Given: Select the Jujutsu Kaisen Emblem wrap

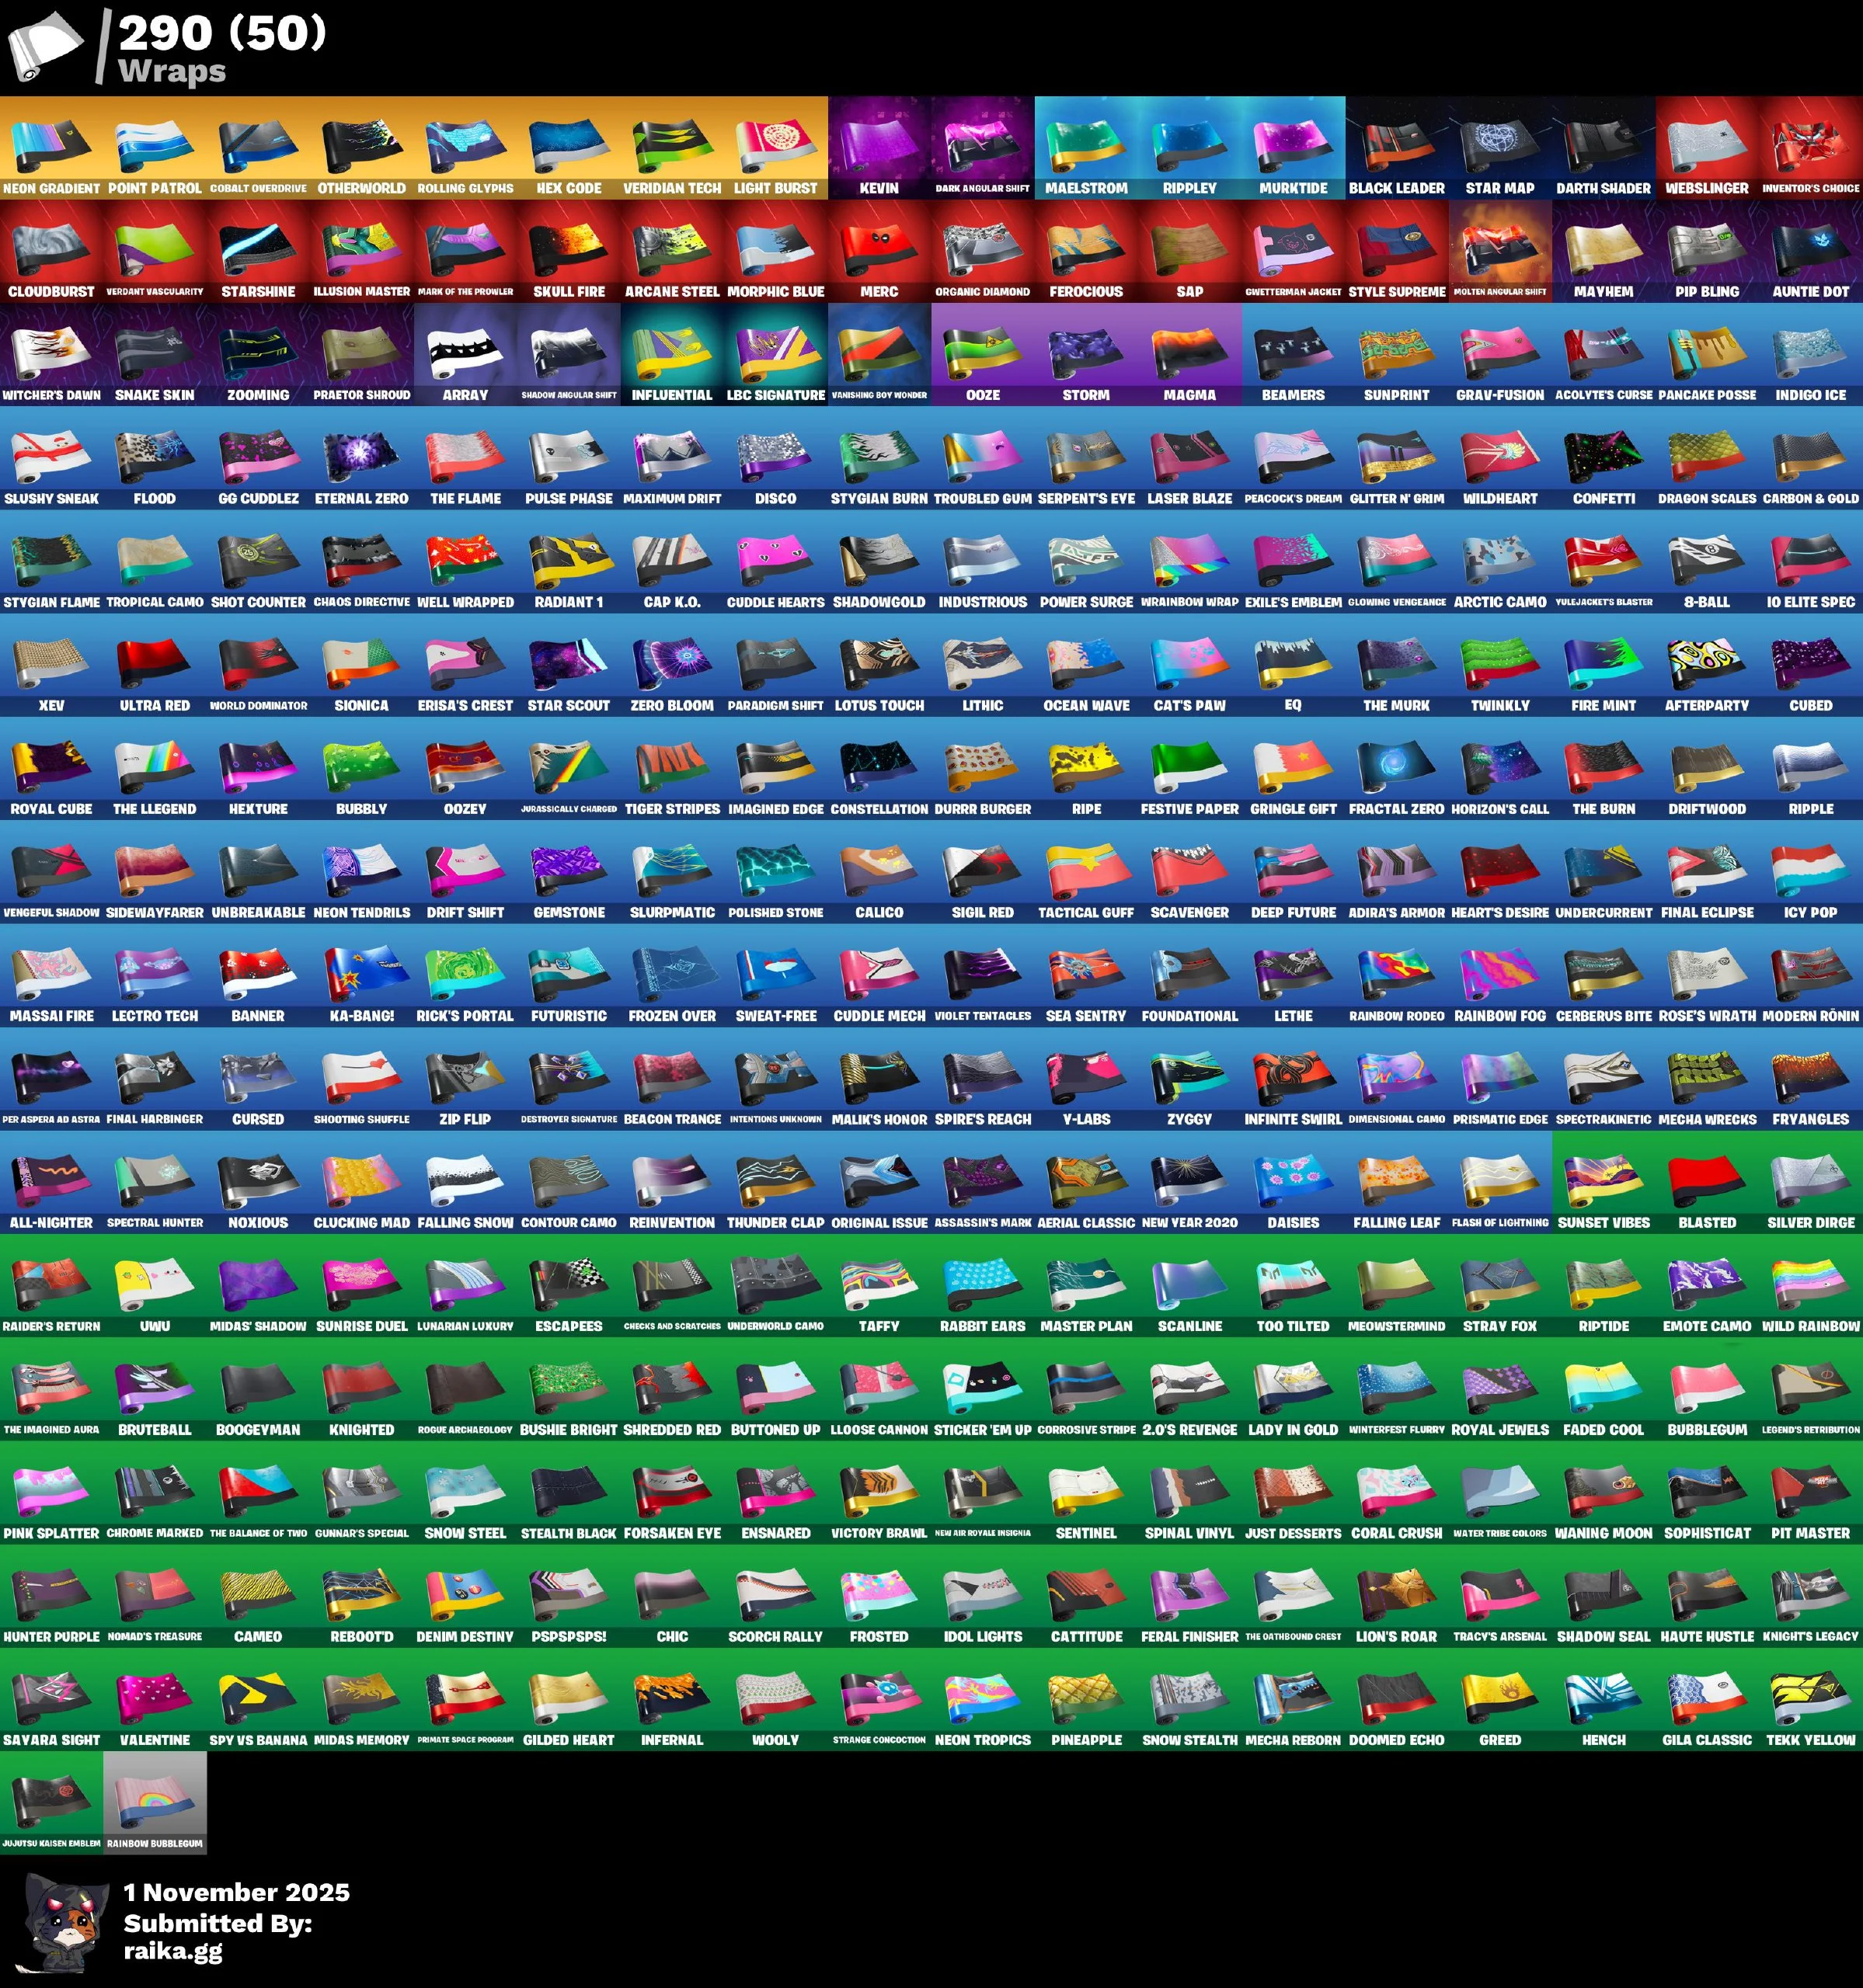Looking at the screenshot, I should click(51, 1801).
